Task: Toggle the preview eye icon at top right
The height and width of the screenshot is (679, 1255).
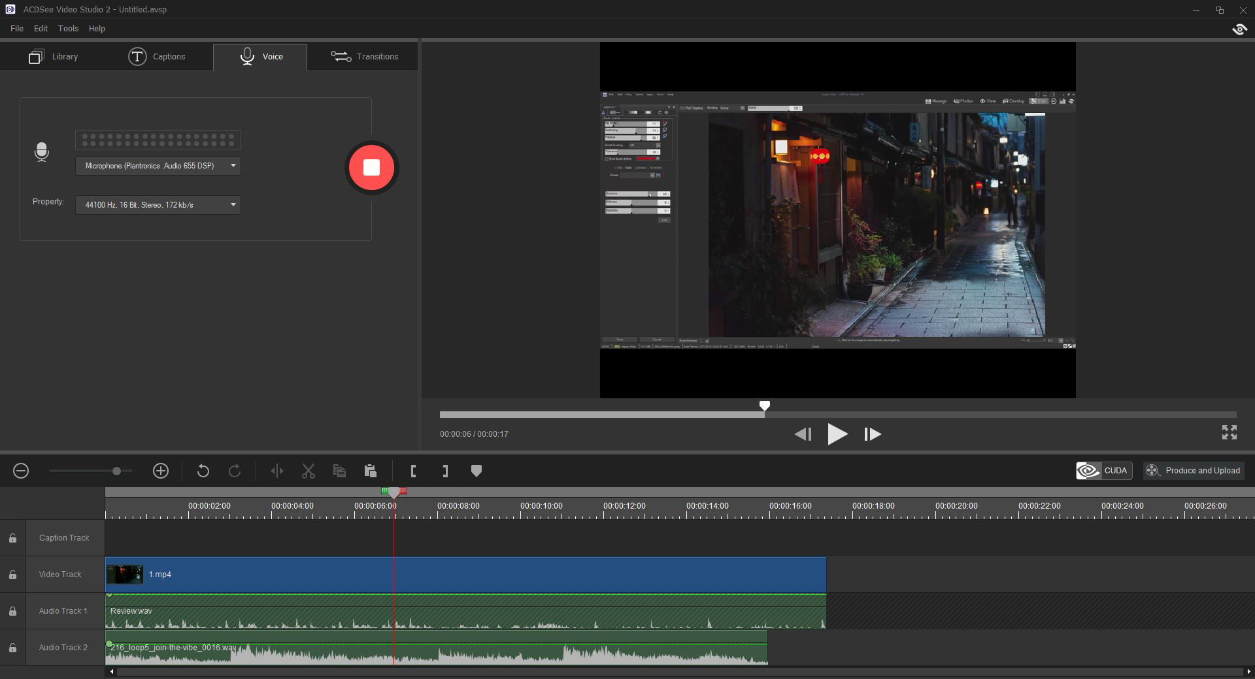Action: pos(1239,29)
